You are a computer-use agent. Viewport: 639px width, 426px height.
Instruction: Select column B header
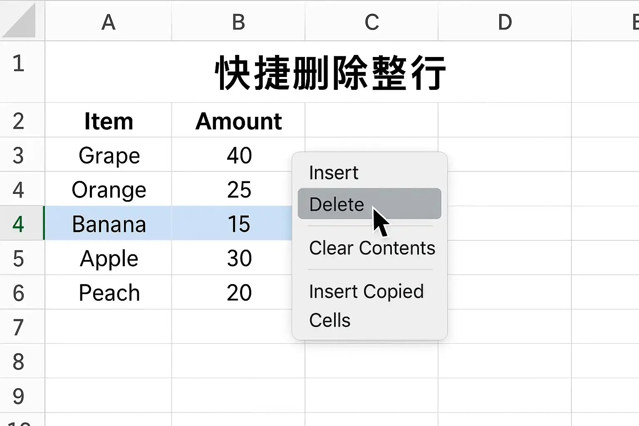pyautogui.click(x=238, y=21)
